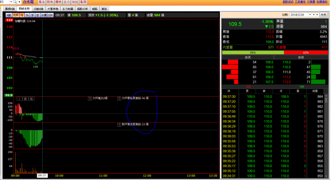The width and height of the screenshot is (331, 180).
Task: Click the 09:34:31 tick row
Action: (x=273, y=176)
